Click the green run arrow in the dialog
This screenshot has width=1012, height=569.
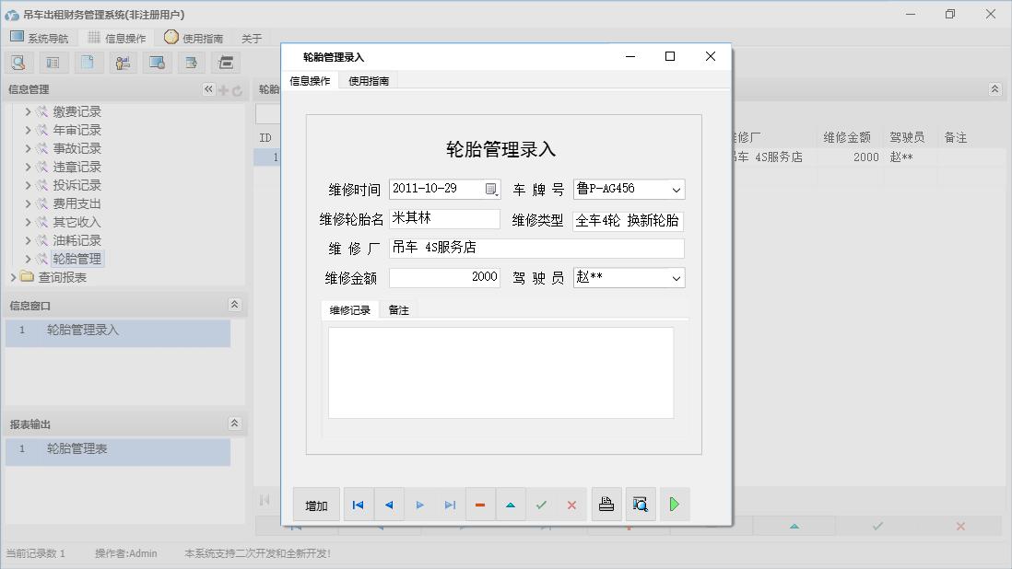(674, 505)
